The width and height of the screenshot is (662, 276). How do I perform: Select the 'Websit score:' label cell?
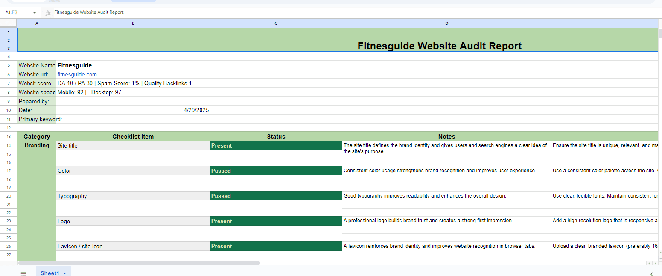click(37, 83)
